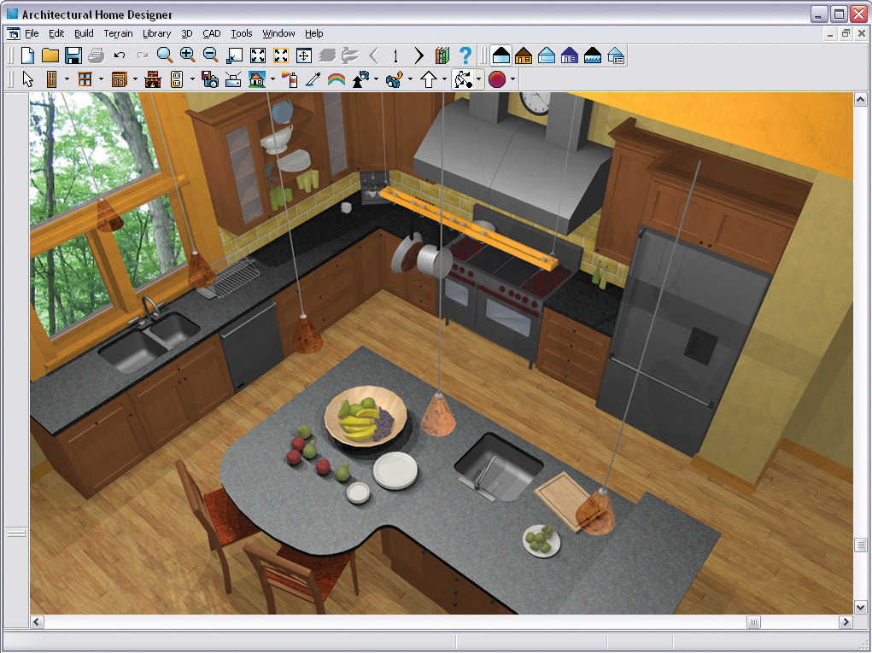872x653 pixels.
Task: Expand the dropdown next to the red sphere
Action: (512, 79)
